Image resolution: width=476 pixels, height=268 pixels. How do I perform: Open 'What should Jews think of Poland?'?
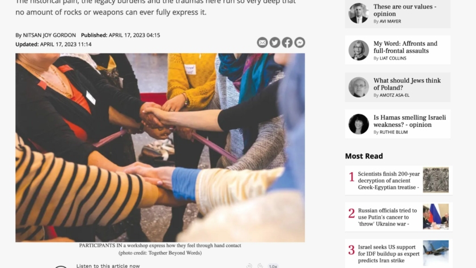[407, 84]
